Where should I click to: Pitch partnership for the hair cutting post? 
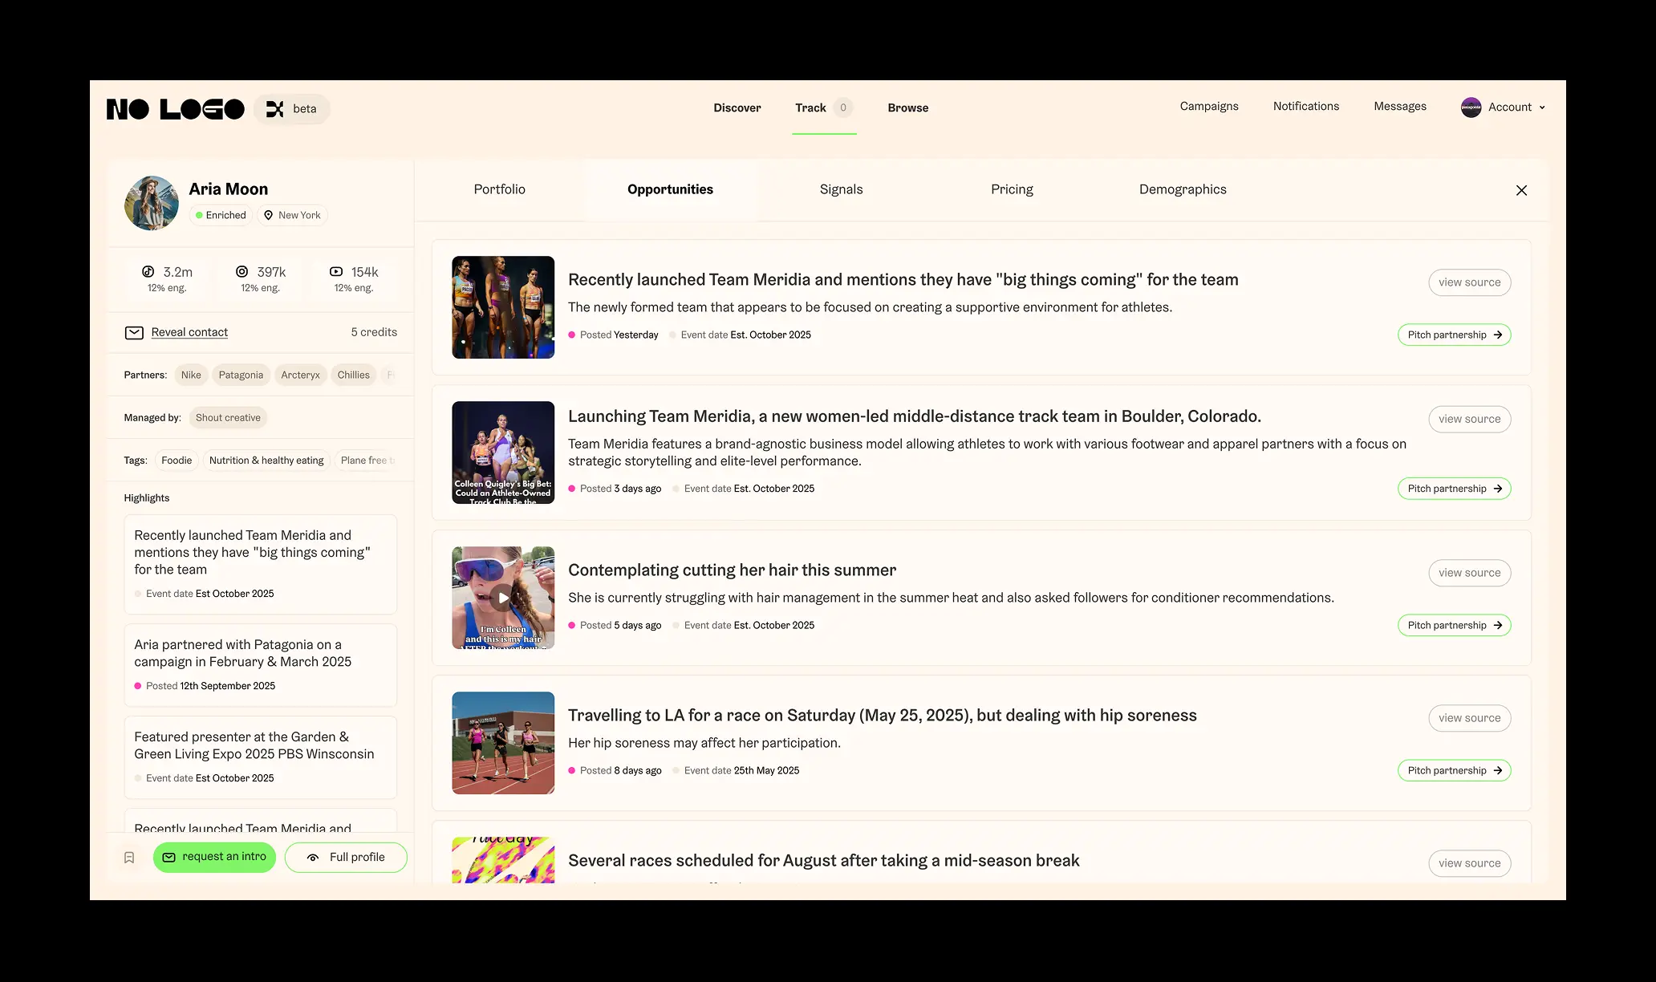[x=1454, y=625]
